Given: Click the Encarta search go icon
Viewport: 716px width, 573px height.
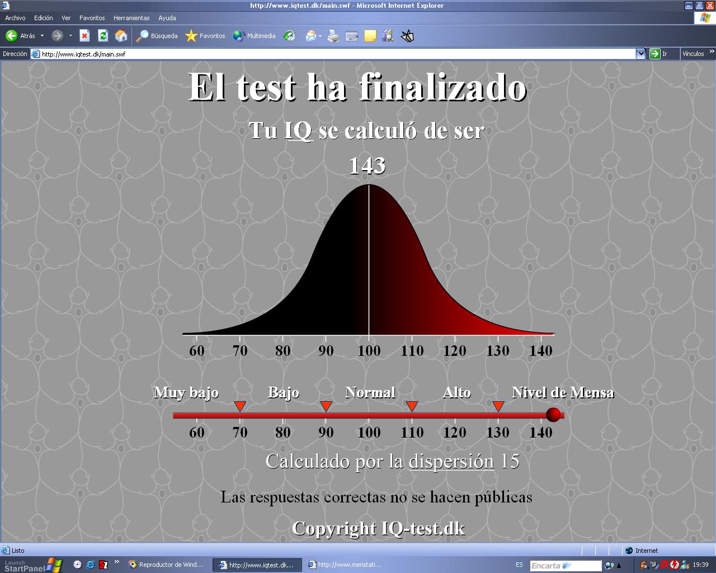Looking at the screenshot, I should pos(609,565).
